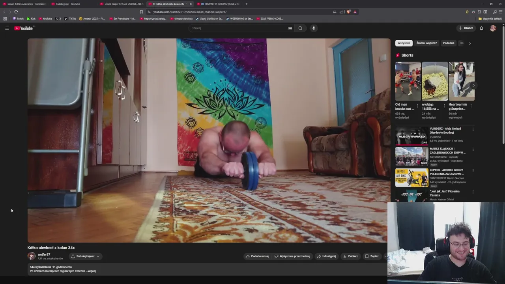Go to the YouTube home logo
The height and width of the screenshot is (284, 505).
click(x=24, y=28)
